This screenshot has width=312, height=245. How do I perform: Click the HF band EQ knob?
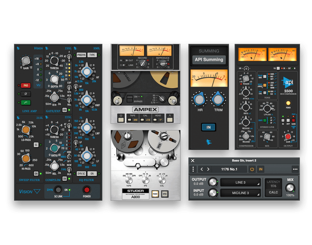(87, 72)
